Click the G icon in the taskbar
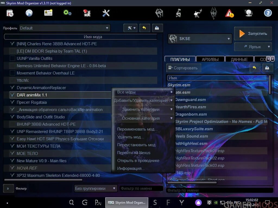This screenshot has height=208, width=278. point(85,202)
